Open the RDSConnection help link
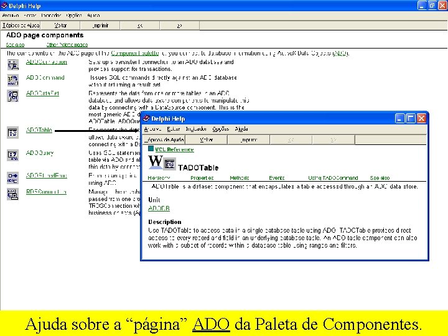The height and width of the screenshot is (336, 448). (46, 192)
